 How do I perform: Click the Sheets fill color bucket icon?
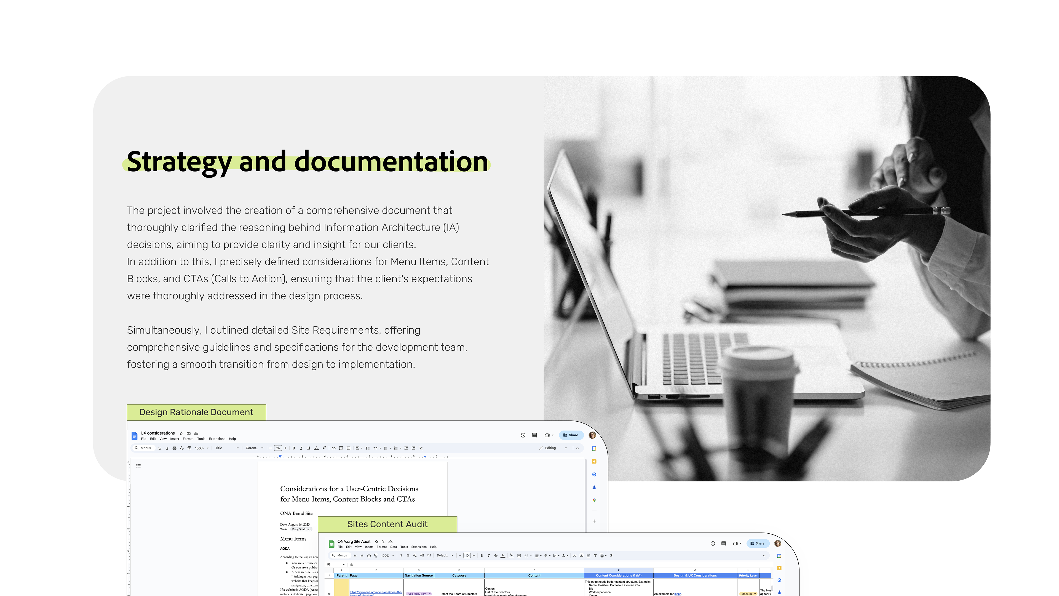click(511, 555)
